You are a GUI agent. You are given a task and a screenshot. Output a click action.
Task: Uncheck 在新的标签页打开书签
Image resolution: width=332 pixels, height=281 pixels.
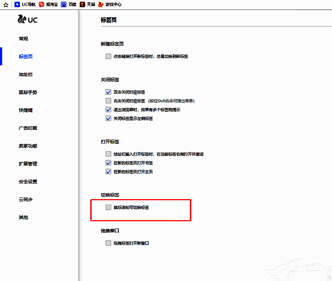pos(108,163)
